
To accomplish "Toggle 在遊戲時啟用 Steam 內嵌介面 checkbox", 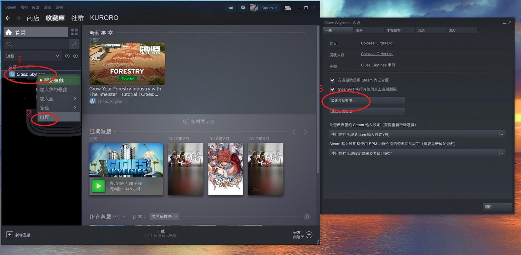I will coord(333,80).
